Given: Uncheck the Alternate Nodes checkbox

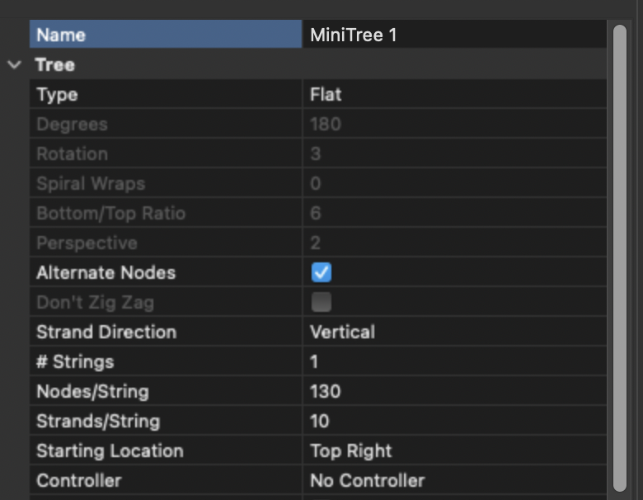Looking at the screenshot, I should [x=321, y=272].
